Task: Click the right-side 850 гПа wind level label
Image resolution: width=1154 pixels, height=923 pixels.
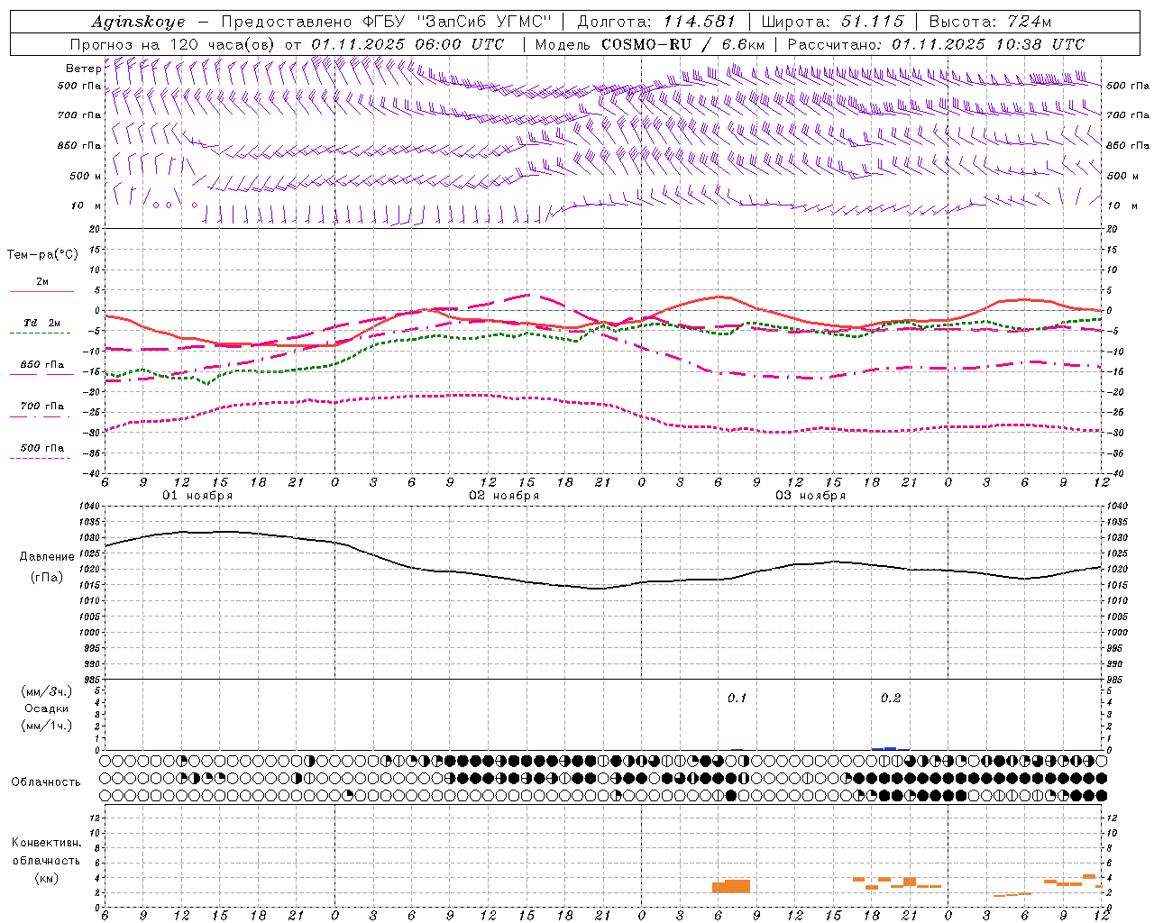Action: 1128,145
